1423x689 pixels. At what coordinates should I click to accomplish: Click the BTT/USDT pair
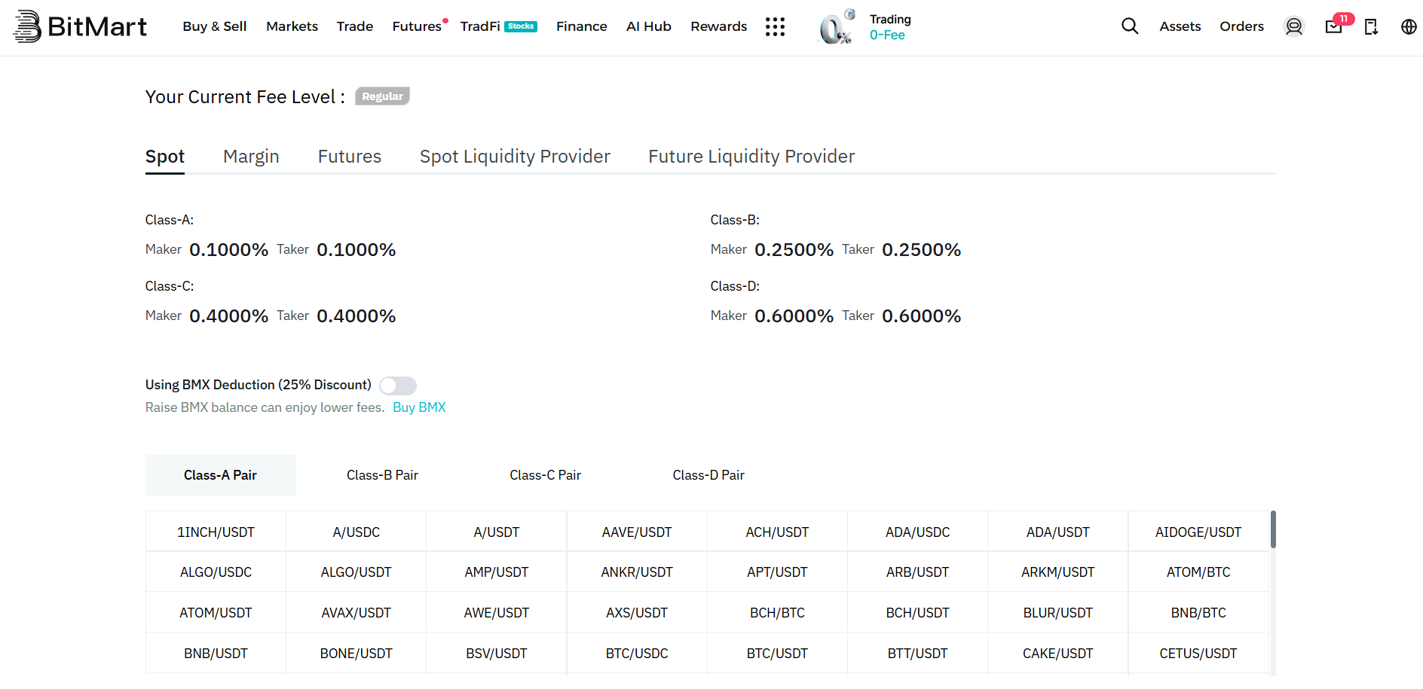coord(917,654)
